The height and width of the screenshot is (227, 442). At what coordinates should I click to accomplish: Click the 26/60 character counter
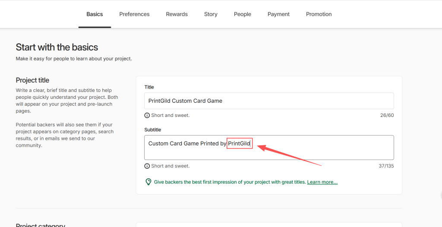pyautogui.click(x=387, y=115)
